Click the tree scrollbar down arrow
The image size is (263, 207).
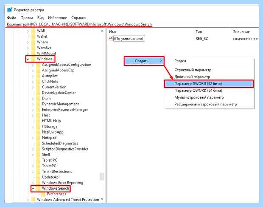point(102,199)
